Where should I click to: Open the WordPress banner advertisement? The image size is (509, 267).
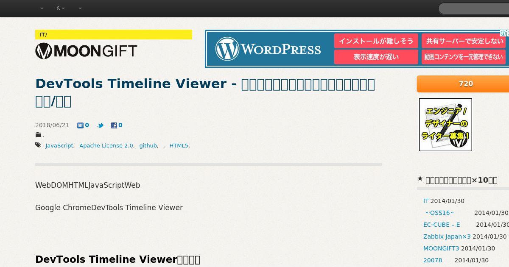pyautogui.click(x=356, y=49)
